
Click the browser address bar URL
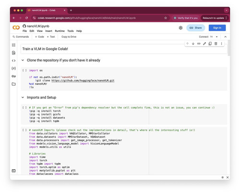(87, 18)
